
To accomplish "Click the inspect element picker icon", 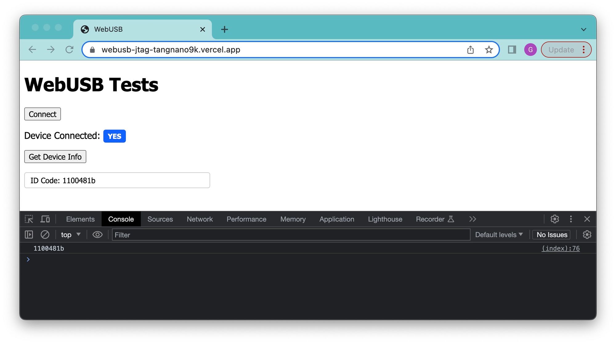I will (x=29, y=219).
